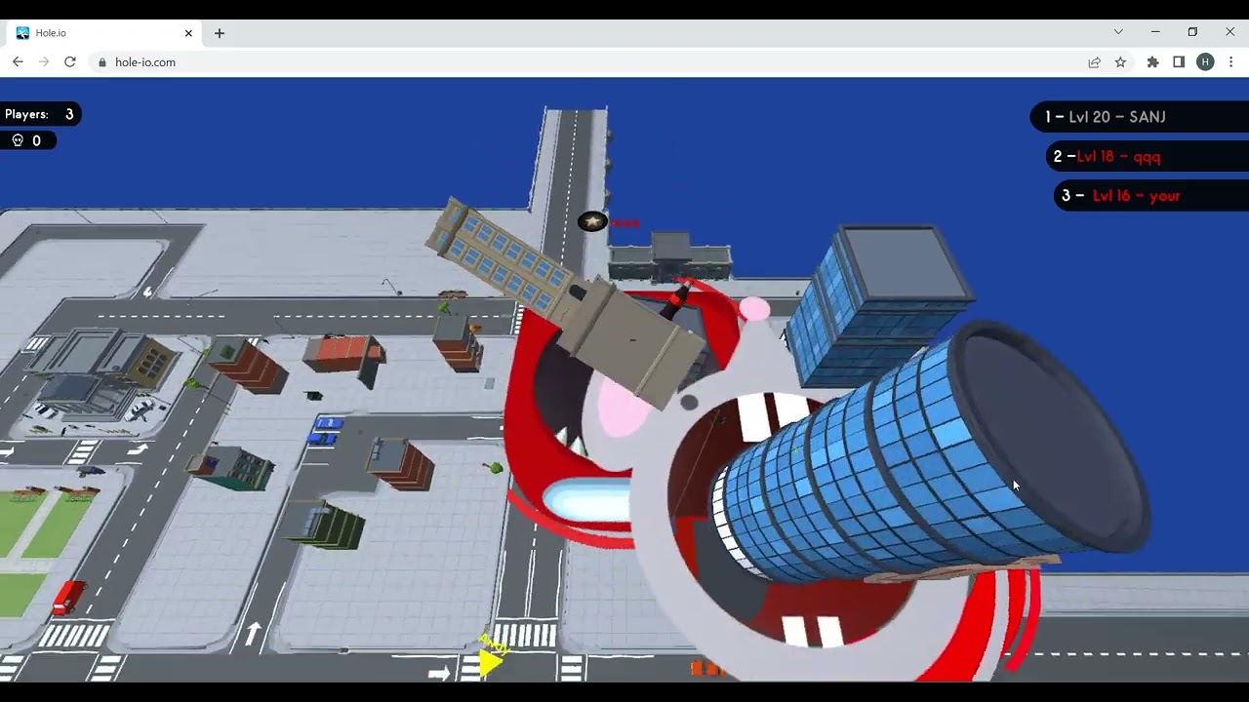Toggle the browser side panel
This screenshot has width=1249, height=702.
click(x=1179, y=62)
